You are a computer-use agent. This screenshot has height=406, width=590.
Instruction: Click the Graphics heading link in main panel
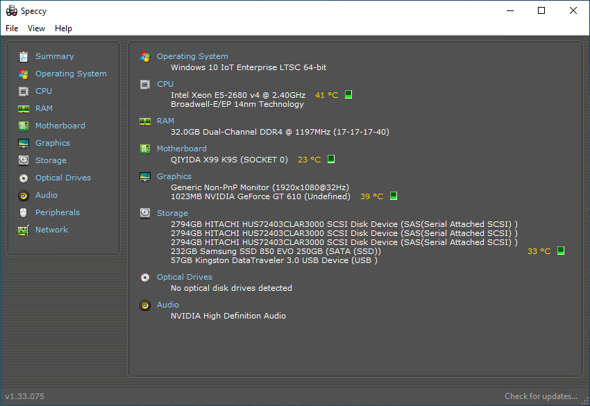pos(174,176)
